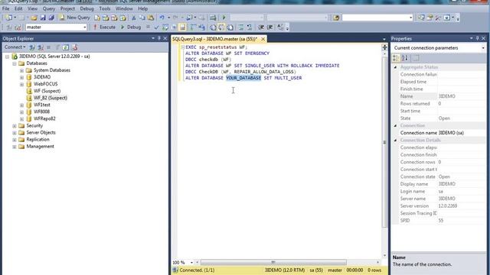Expand the WF1test database node
Viewport: 490px width, 275px height.
tap(21, 105)
